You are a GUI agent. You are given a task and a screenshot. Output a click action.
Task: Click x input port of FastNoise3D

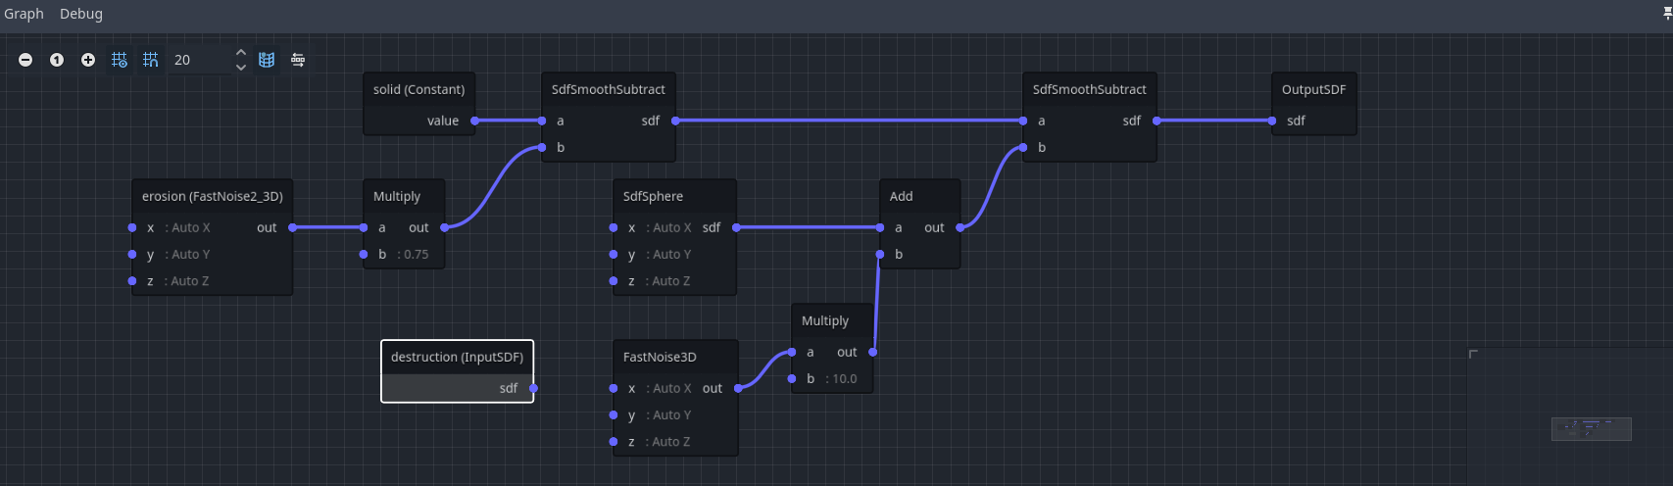click(x=614, y=388)
